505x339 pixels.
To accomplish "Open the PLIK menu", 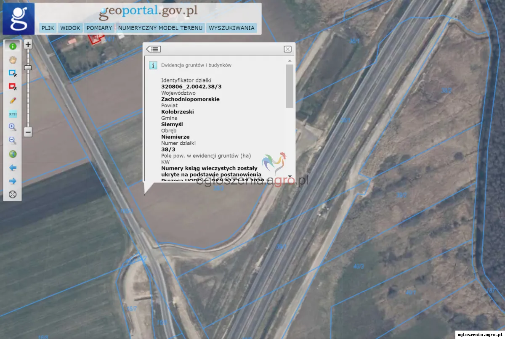I will [48, 28].
